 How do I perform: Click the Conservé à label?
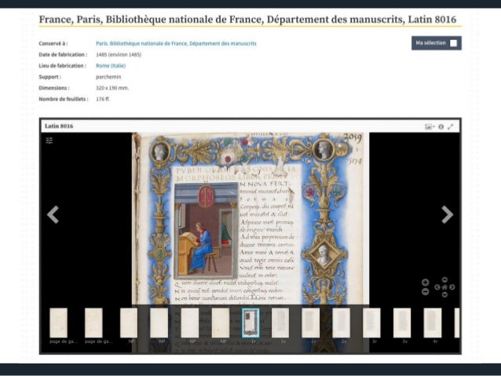pyautogui.click(x=53, y=43)
